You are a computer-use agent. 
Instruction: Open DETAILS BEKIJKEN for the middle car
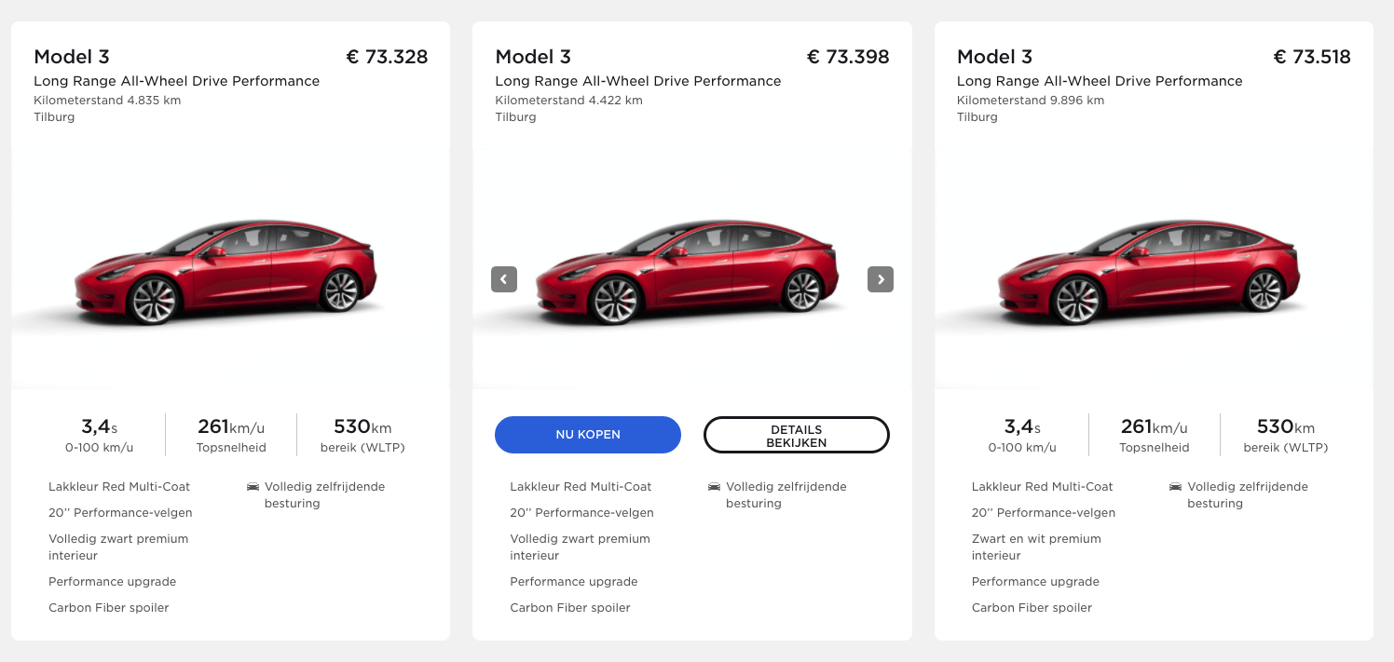[x=797, y=435]
